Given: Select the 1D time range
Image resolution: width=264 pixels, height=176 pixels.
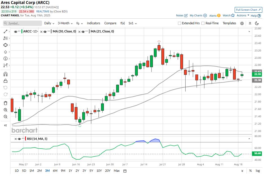Looking at the screenshot, I should tap(17, 171).
